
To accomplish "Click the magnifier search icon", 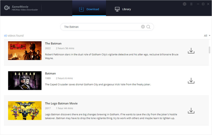I will pos(149,27).
